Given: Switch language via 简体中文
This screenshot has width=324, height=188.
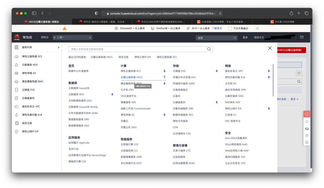Looking at the screenshot, I should (259, 38).
